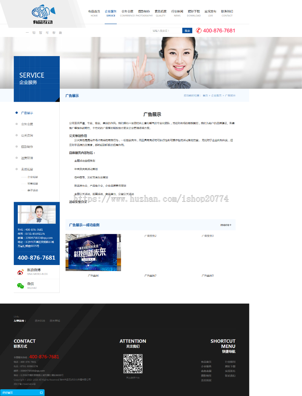Footer shortcut: open 联系我们
The width and height of the screenshot is (302, 396).
pyautogui.click(x=230, y=376)
